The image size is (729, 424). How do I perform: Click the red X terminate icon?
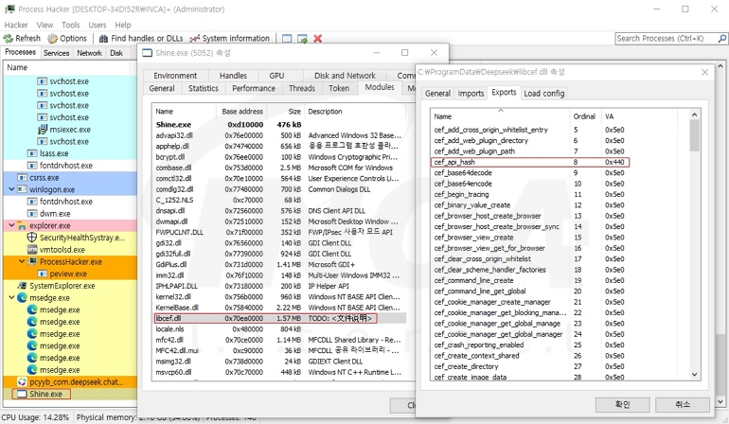click(317, 39)
